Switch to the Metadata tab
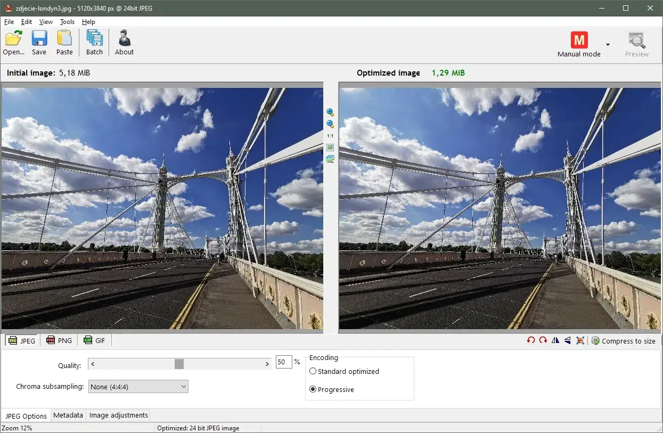This screenshot has width=663, height=433. coord(68,415)
